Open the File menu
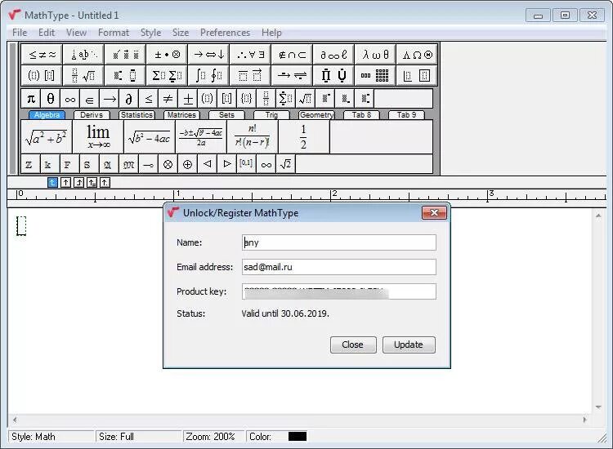613x449 pixels. 20,33
